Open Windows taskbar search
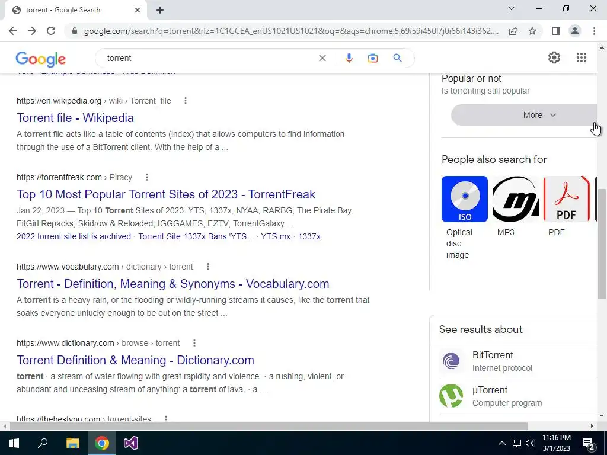 click(x=43, y=443)
